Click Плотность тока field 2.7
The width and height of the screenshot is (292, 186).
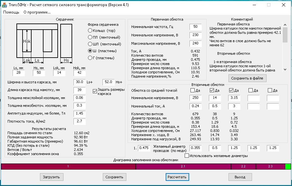[x=80, y=121]
